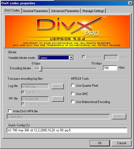134x149 pixels.
Task: Open the General Parameters tab
Action: [x=36, y=11]
